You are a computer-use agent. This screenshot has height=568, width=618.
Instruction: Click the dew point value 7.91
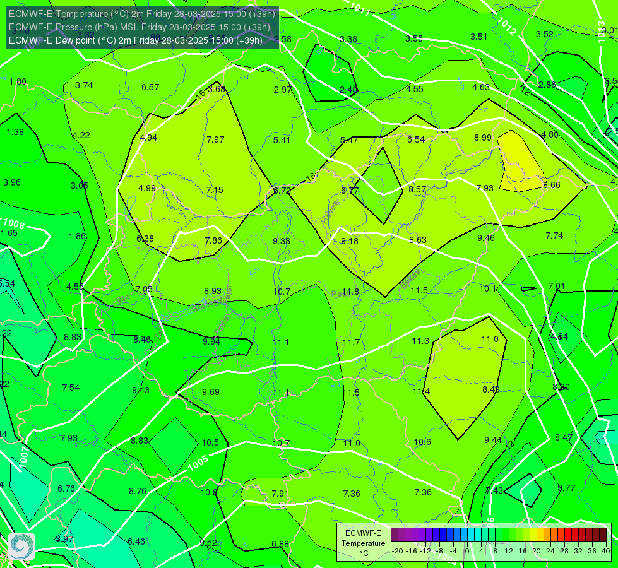click(280, 494)
